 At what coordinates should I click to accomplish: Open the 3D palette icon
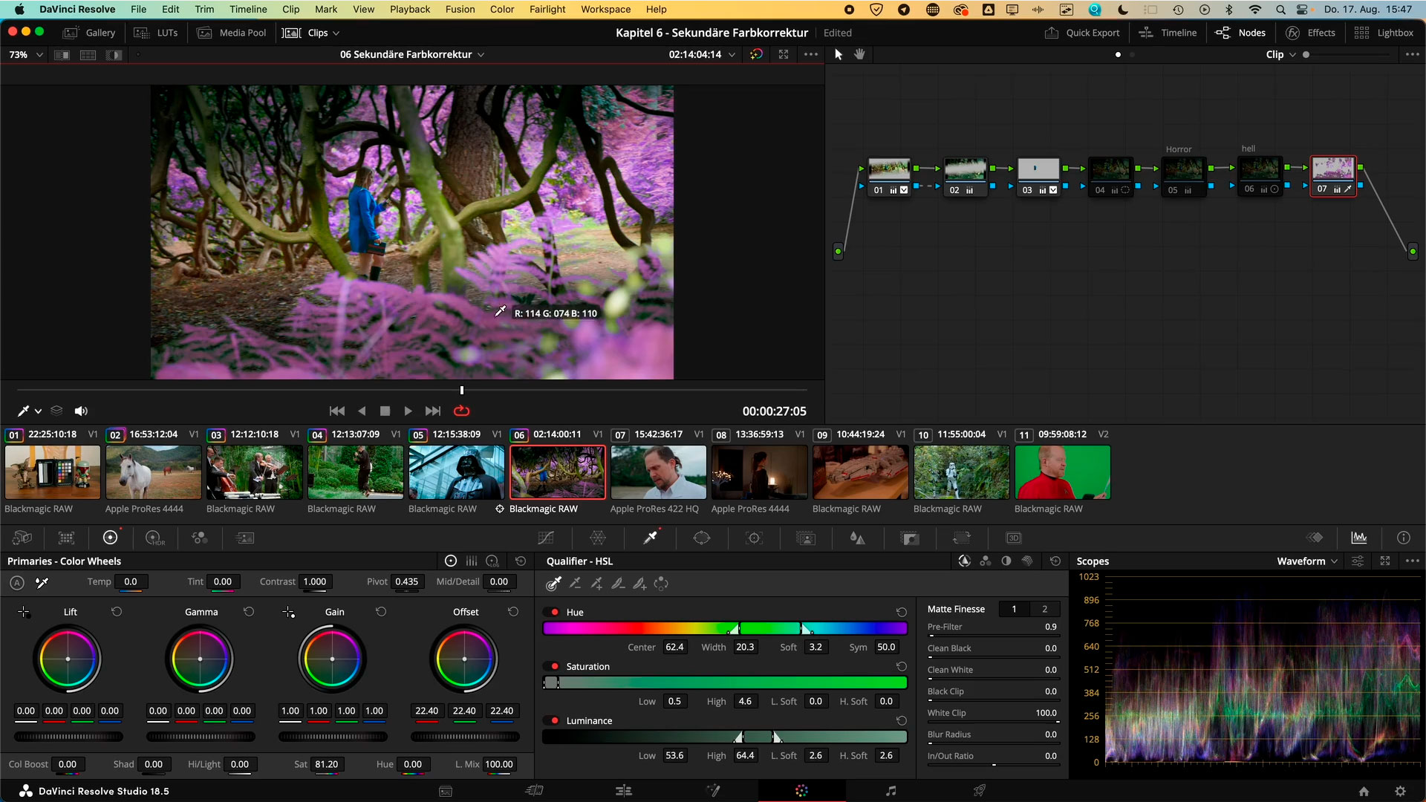[x=1014, y=538]
